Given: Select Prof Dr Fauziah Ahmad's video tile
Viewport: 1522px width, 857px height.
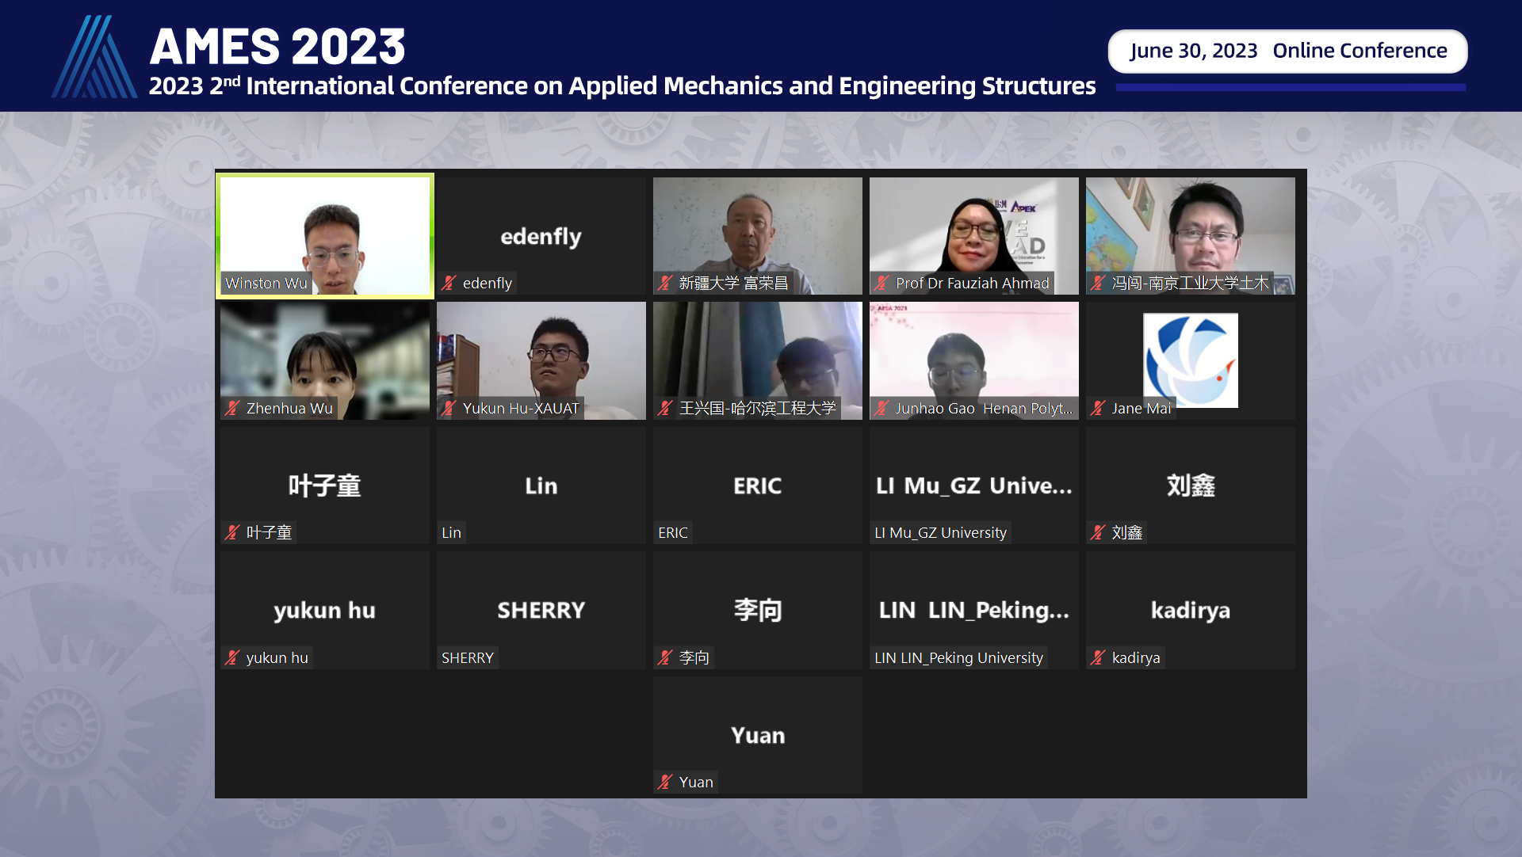Looking at the screenshot, I should point(974,236).
